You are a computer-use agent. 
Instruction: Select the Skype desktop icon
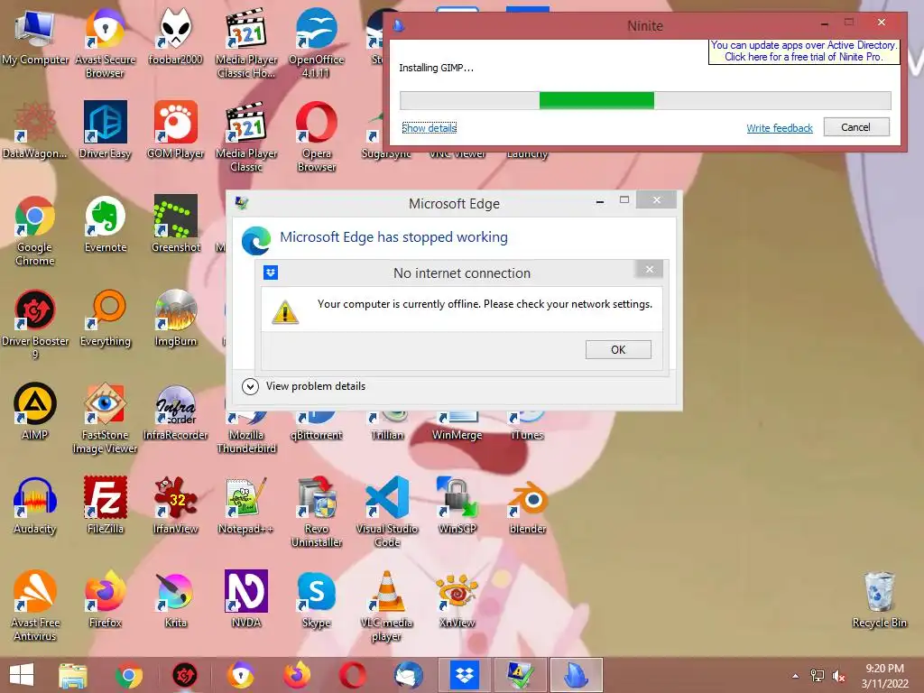coord(317,599)
